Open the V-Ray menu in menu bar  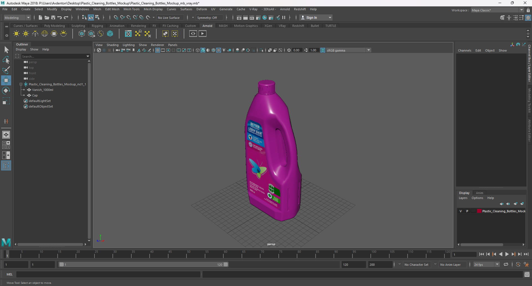pos(253,9)
